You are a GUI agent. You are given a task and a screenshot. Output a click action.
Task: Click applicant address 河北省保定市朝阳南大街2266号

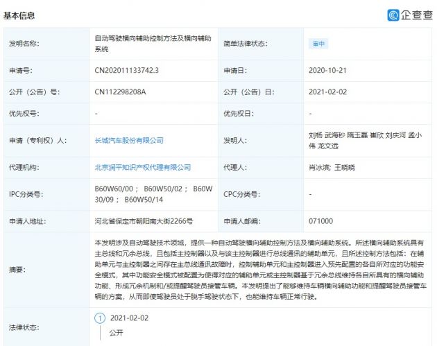(144, 221)
